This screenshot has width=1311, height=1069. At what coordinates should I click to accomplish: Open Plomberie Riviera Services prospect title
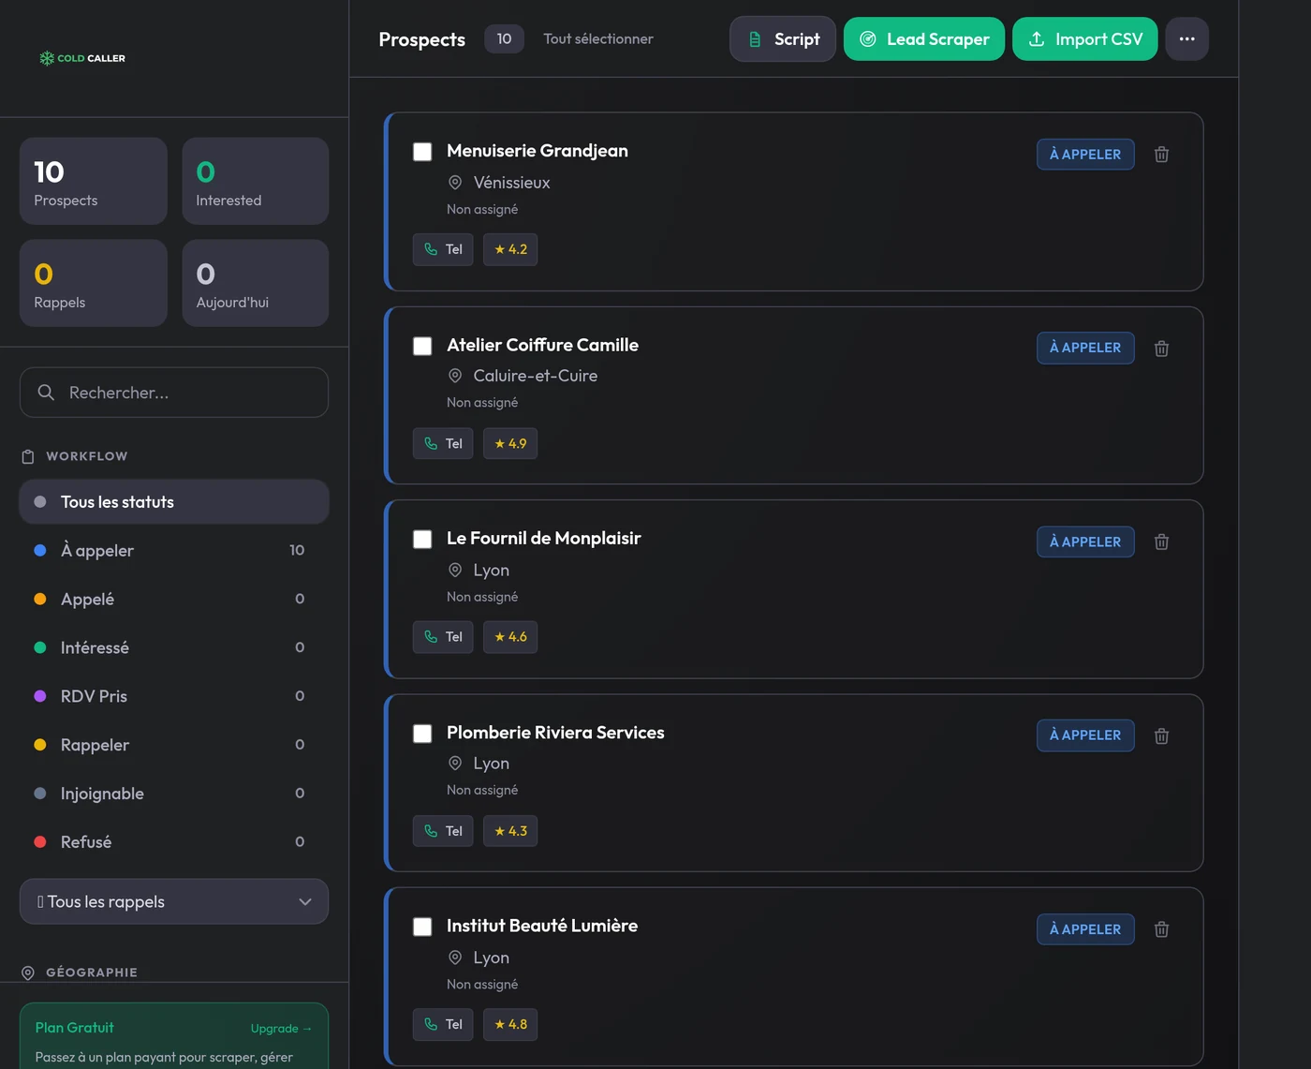[555, 733]
